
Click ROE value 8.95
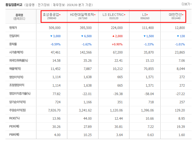tap(182, 119)
